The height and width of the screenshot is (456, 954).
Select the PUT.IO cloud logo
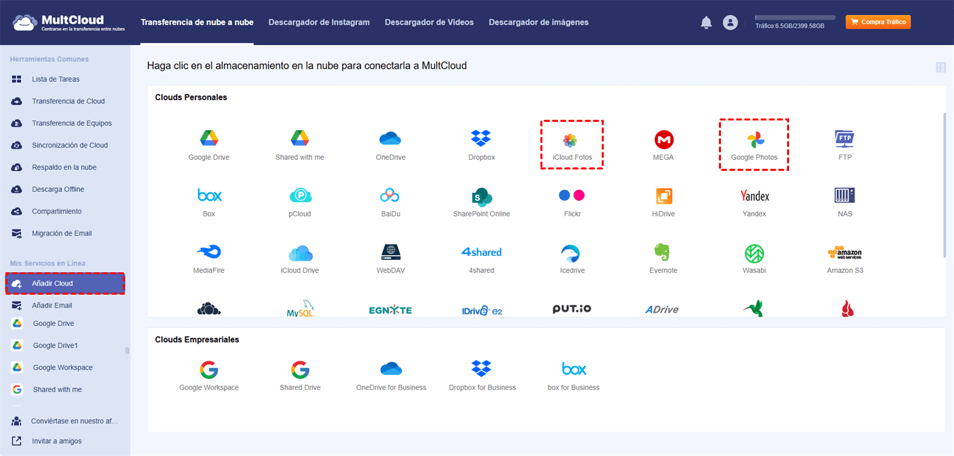572,309
